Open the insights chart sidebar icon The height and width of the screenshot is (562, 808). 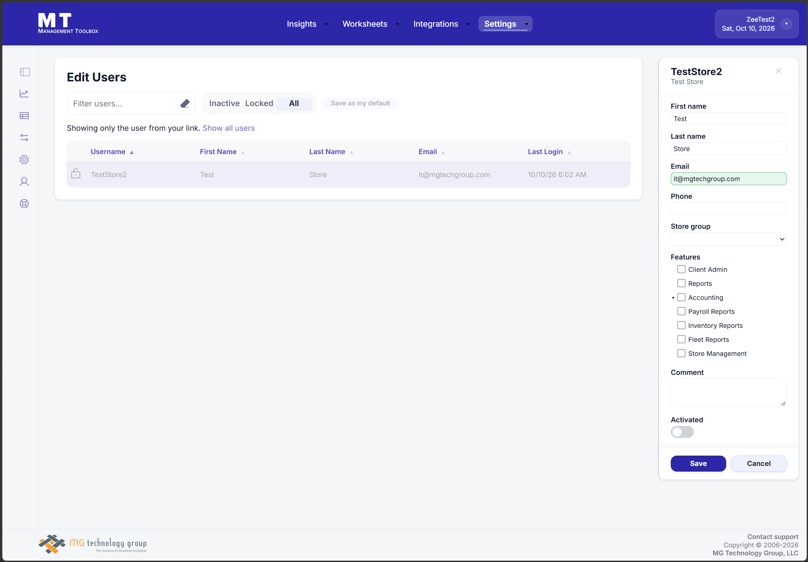(24, 94)
